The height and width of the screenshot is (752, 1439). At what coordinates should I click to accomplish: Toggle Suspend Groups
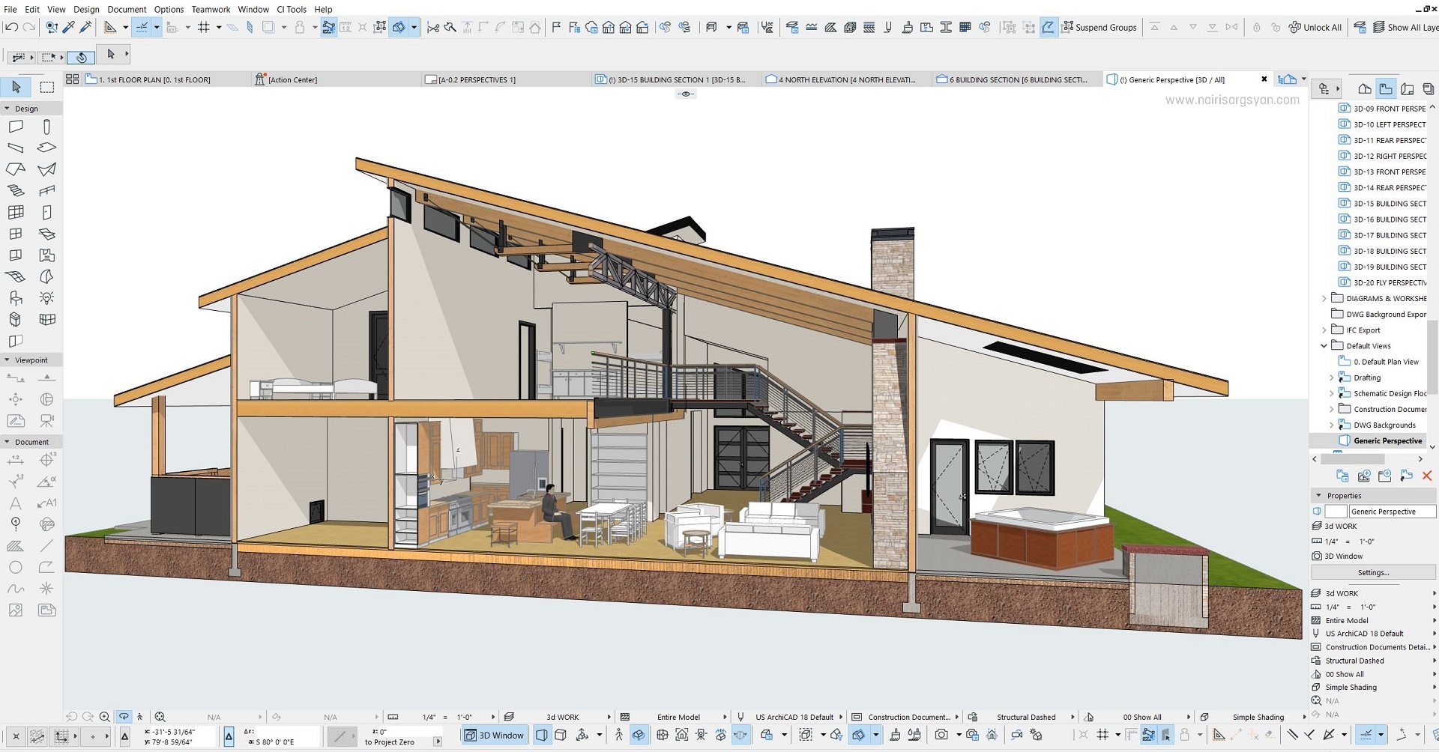(1099, 27)
